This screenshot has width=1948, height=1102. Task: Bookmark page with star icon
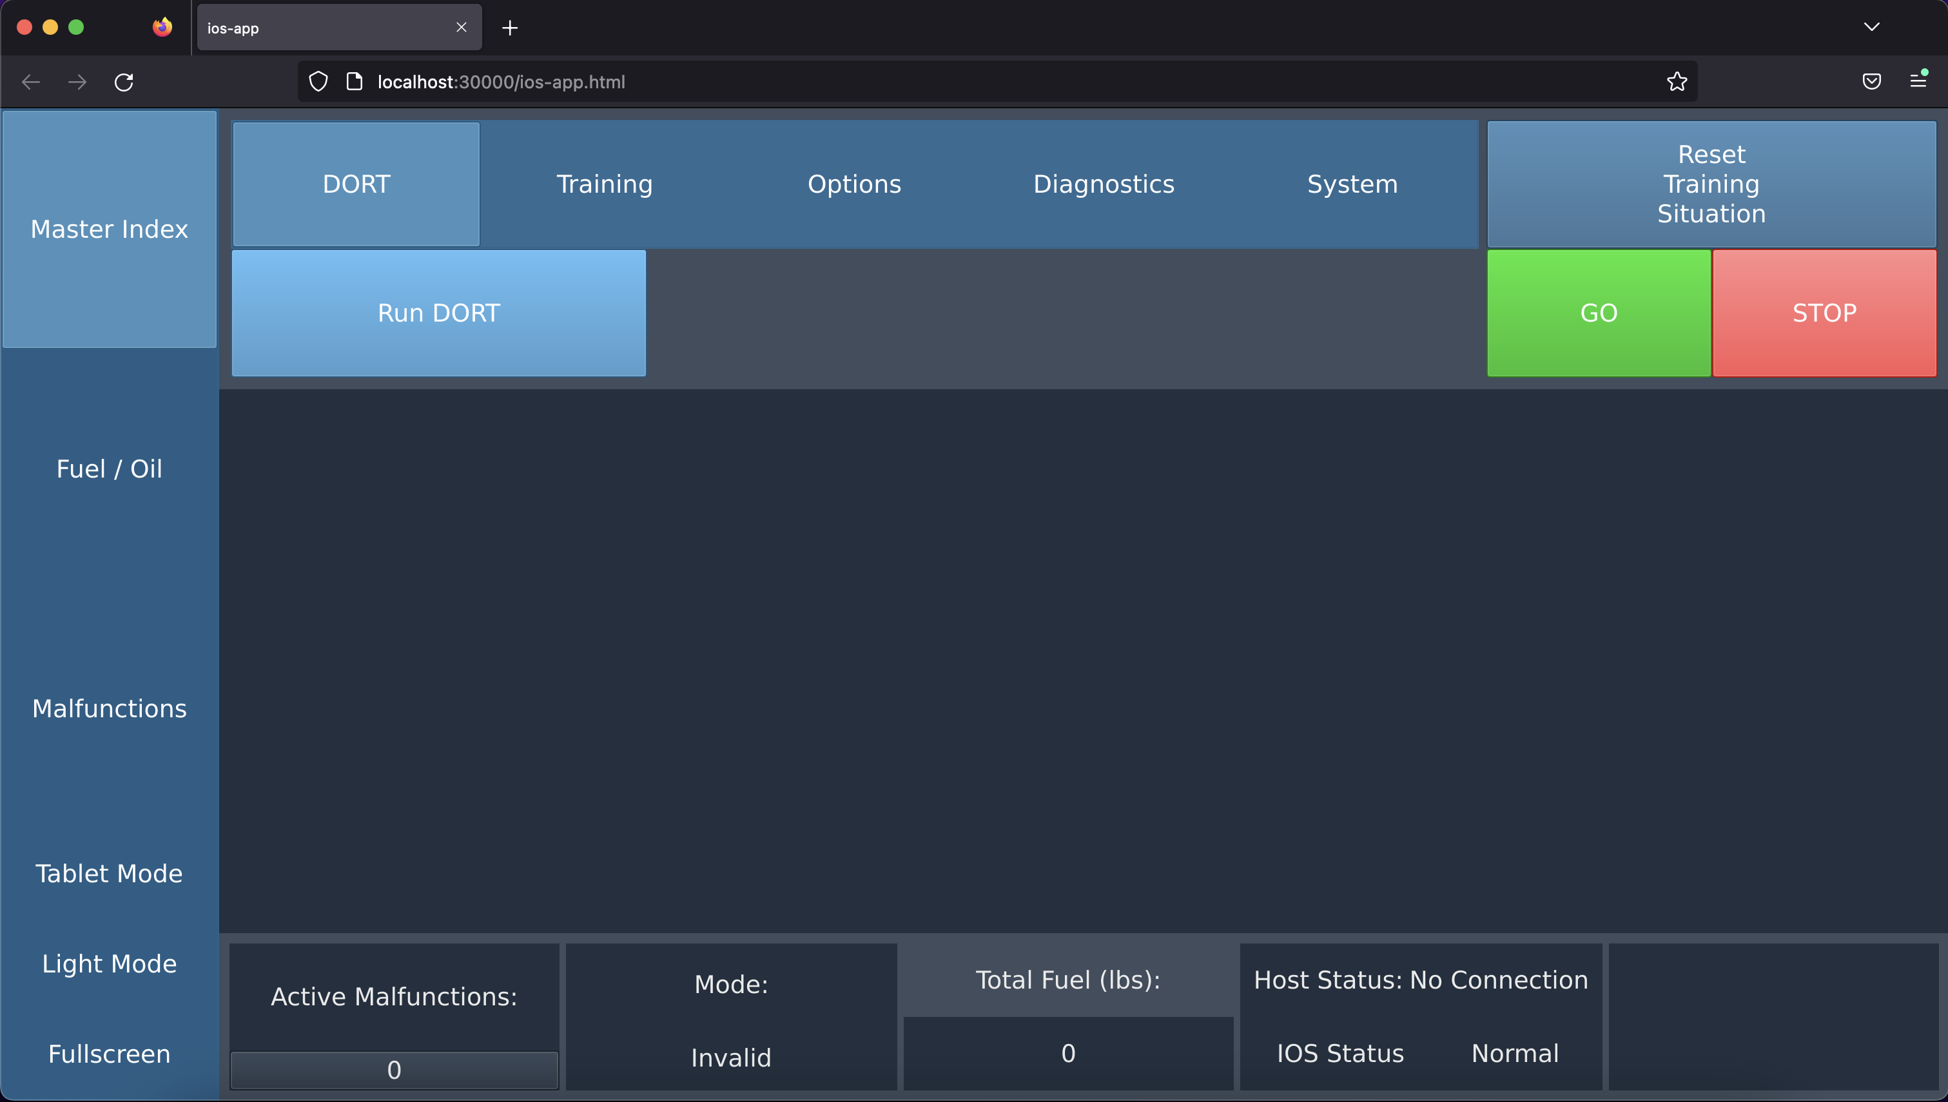tap(1677, 82)
